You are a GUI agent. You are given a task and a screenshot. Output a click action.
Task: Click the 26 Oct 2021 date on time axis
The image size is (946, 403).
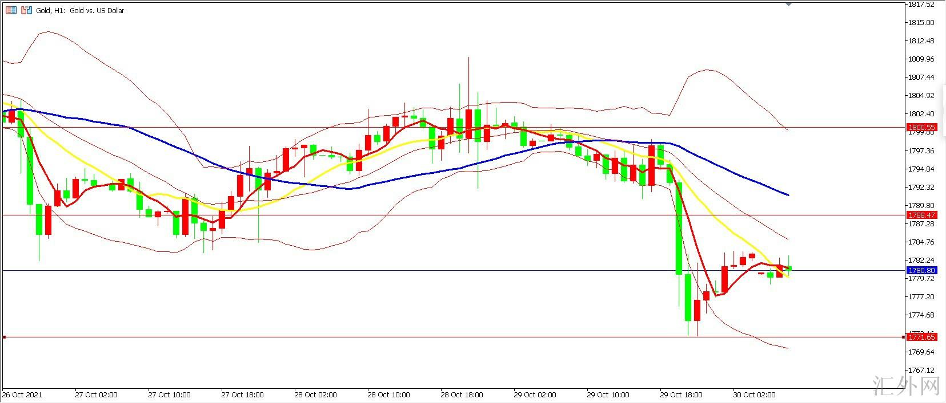click(22, 394)
